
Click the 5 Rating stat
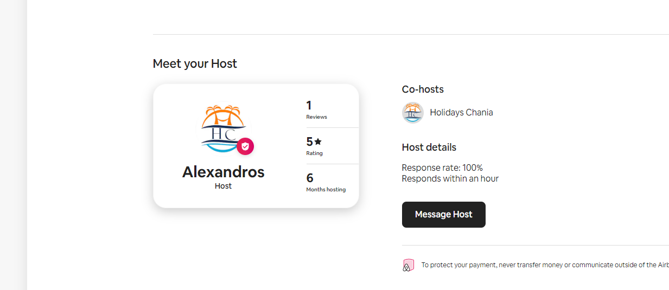pos(315,146)
